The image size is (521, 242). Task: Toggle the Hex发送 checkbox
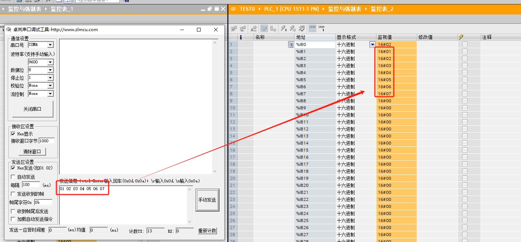tap(13, 168)
